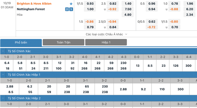Bet on 1-0 correct score 6.4
The width and height of the screenshot is (197, 108).
point(7,63)
